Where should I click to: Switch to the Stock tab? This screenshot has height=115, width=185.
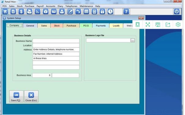click(57, 26)
